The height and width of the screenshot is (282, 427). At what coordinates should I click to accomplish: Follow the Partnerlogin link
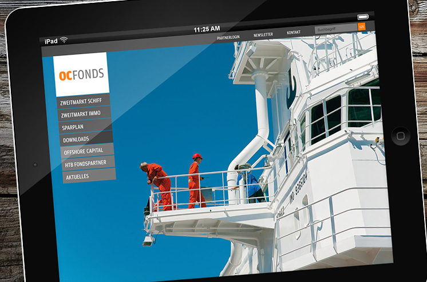(228, 37)
